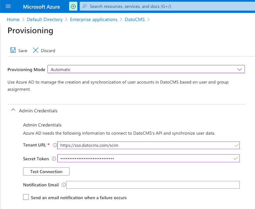Screen dimensions: 255x209
Task: Open Default Directory from the breadcrumb
Action: (x=45, y=19)
